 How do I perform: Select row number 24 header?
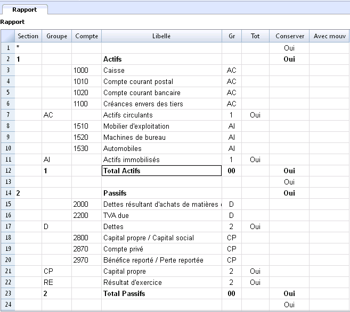(8, 305)
